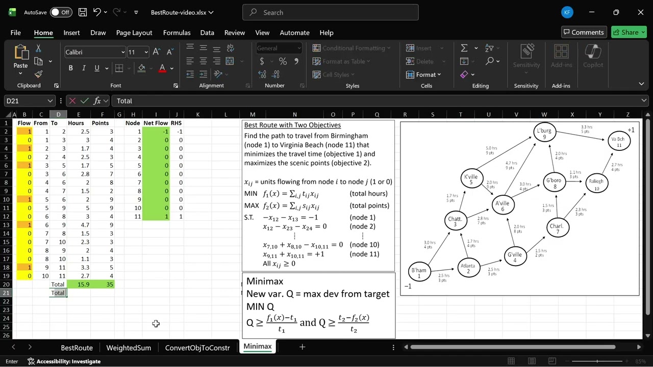Click the Sort and Filter icon
This screenshot has height=367, width=653.
[489, 48]
